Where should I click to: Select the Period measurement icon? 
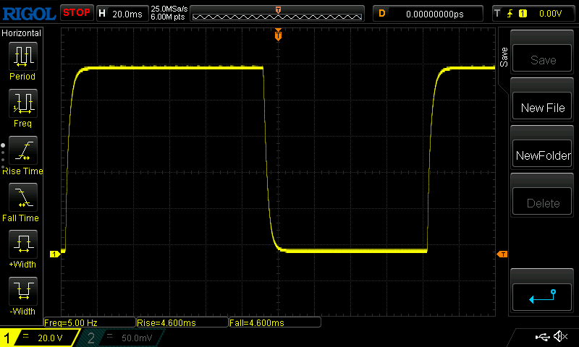click(x=22, y=56)
